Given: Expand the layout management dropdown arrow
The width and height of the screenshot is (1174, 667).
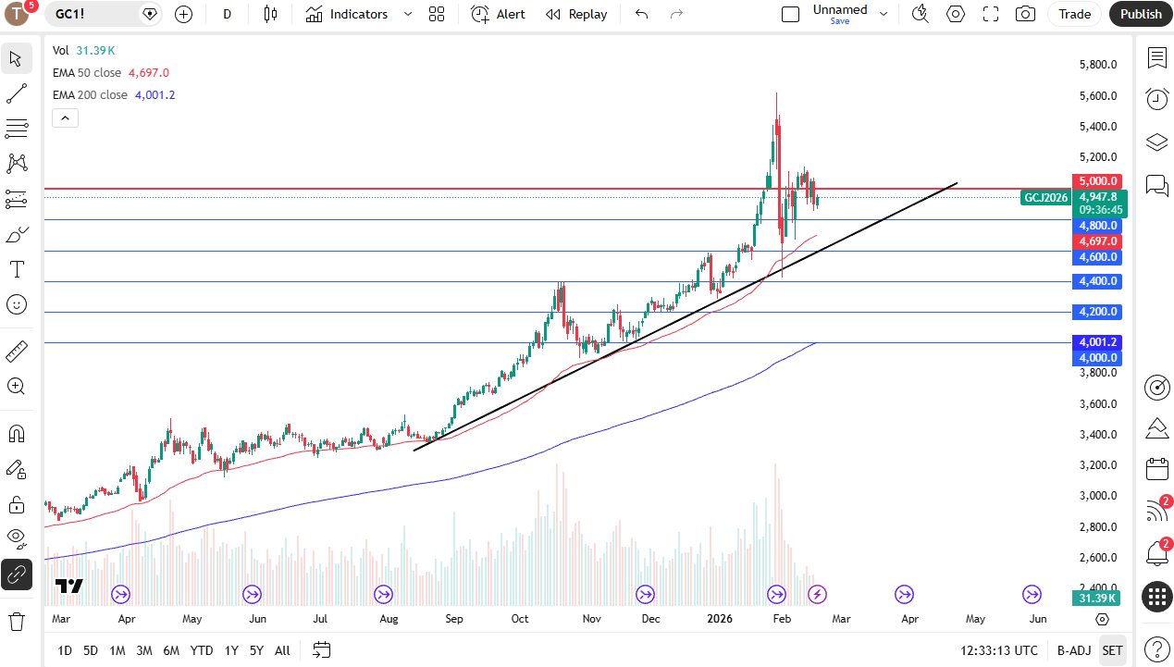Looking at the screenshot, I should (x=884, y=14).
